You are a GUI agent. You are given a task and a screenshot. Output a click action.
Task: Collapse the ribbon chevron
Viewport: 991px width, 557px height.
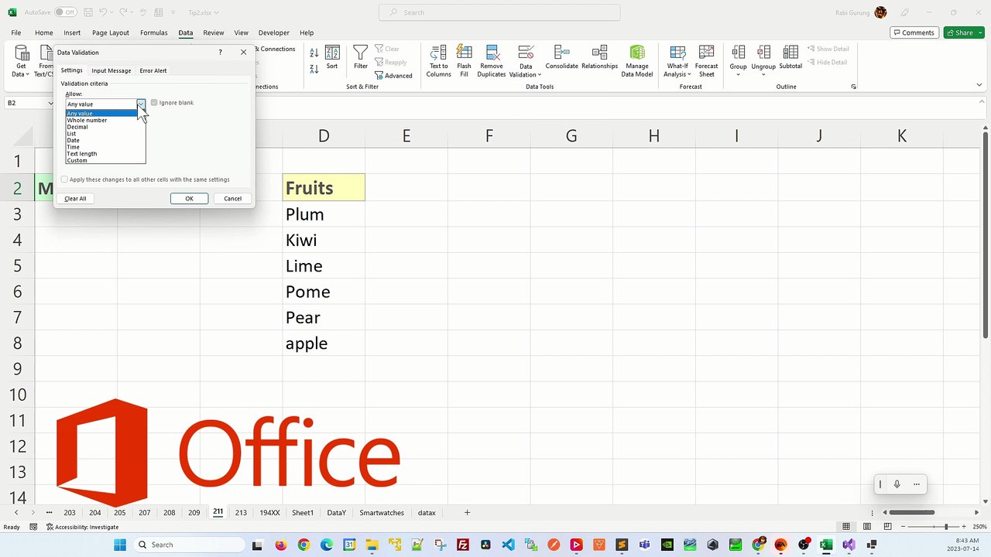(x=979, y=86)
